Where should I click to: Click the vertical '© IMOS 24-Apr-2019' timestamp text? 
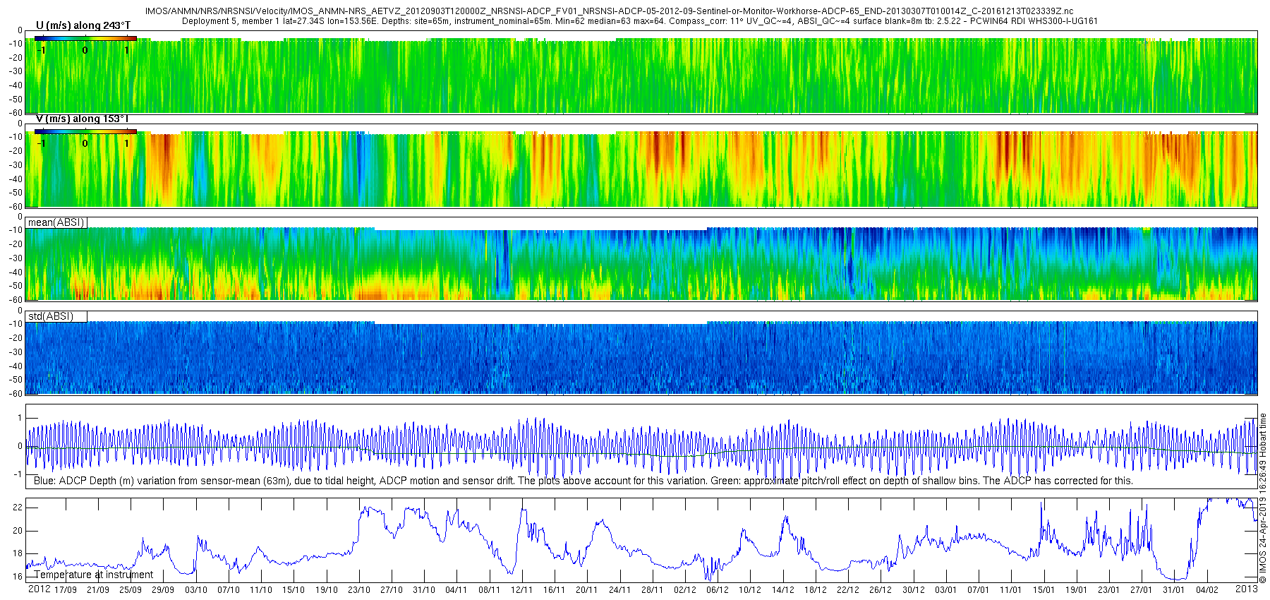click(x=1263, y=498)
